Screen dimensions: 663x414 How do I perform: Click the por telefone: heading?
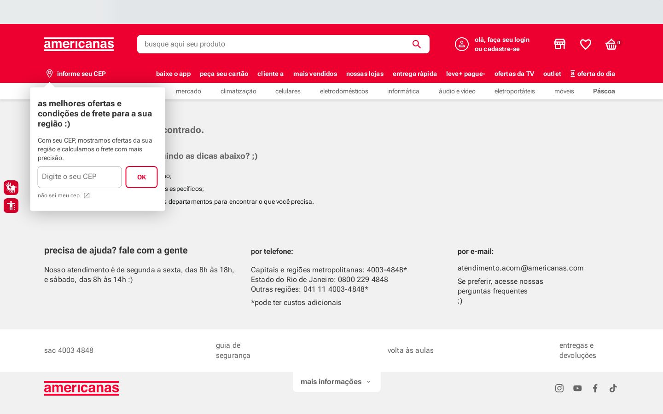(272, 252)
